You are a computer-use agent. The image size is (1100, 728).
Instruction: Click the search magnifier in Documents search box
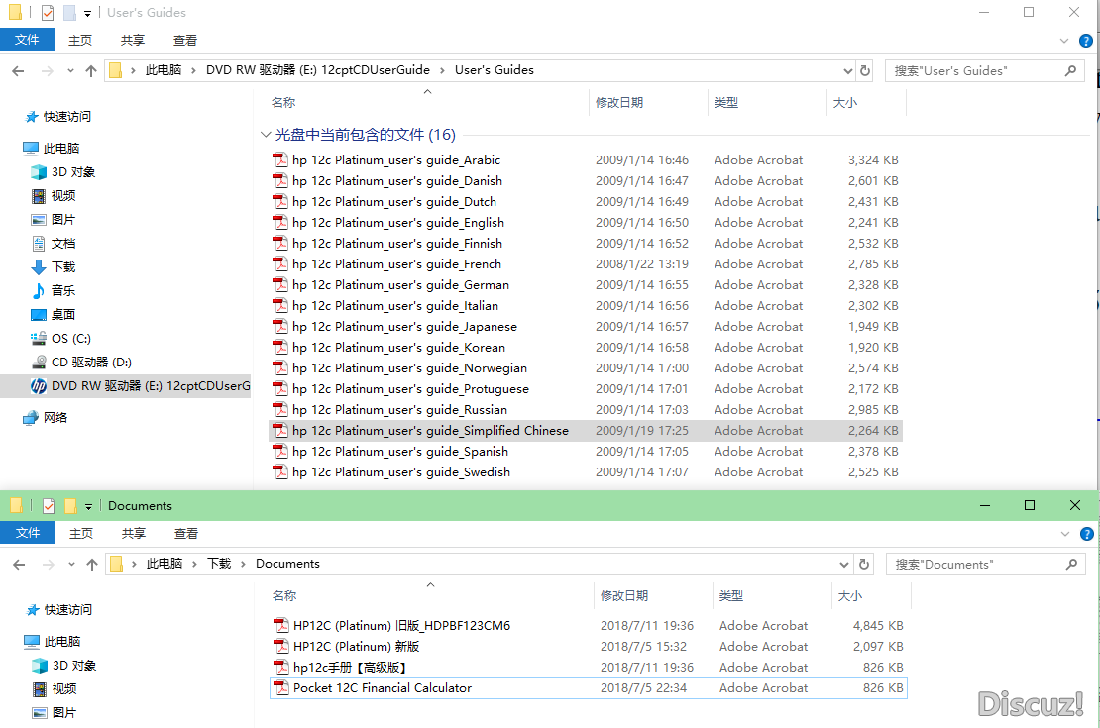(1071, 564)
